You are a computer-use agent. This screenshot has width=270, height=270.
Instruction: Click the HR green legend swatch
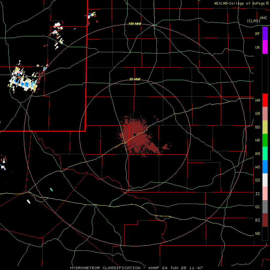265,140
